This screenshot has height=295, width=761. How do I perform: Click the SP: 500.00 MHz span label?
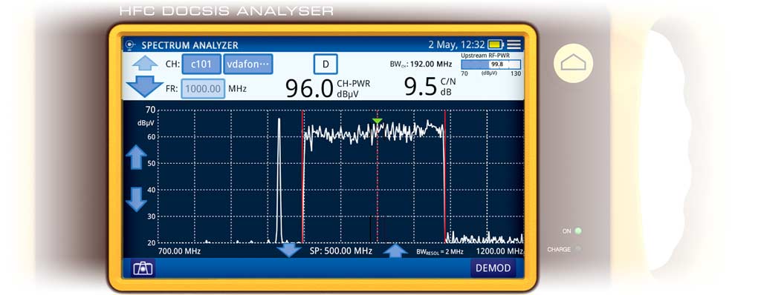340,251
